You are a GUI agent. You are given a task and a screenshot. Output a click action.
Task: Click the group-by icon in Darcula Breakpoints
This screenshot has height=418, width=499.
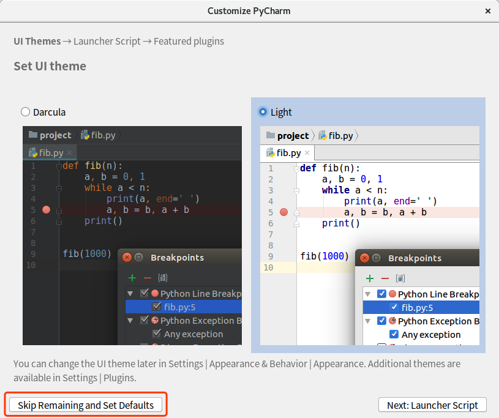point(163,278)
